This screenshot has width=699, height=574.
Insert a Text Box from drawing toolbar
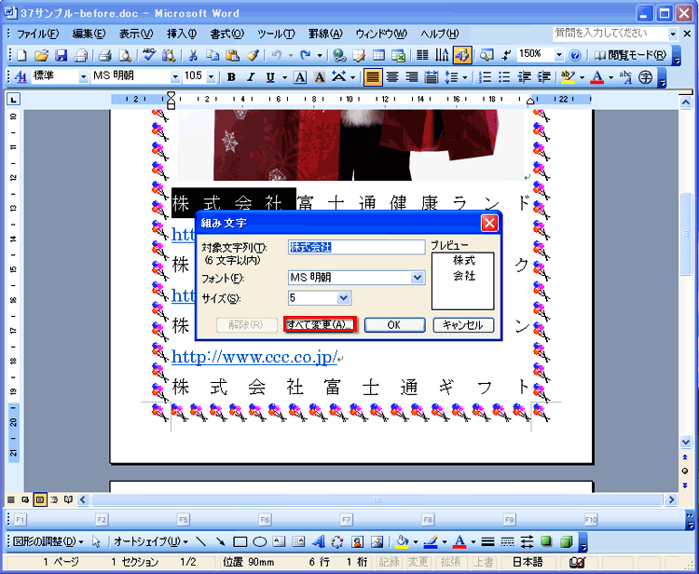tap(279, 541)
